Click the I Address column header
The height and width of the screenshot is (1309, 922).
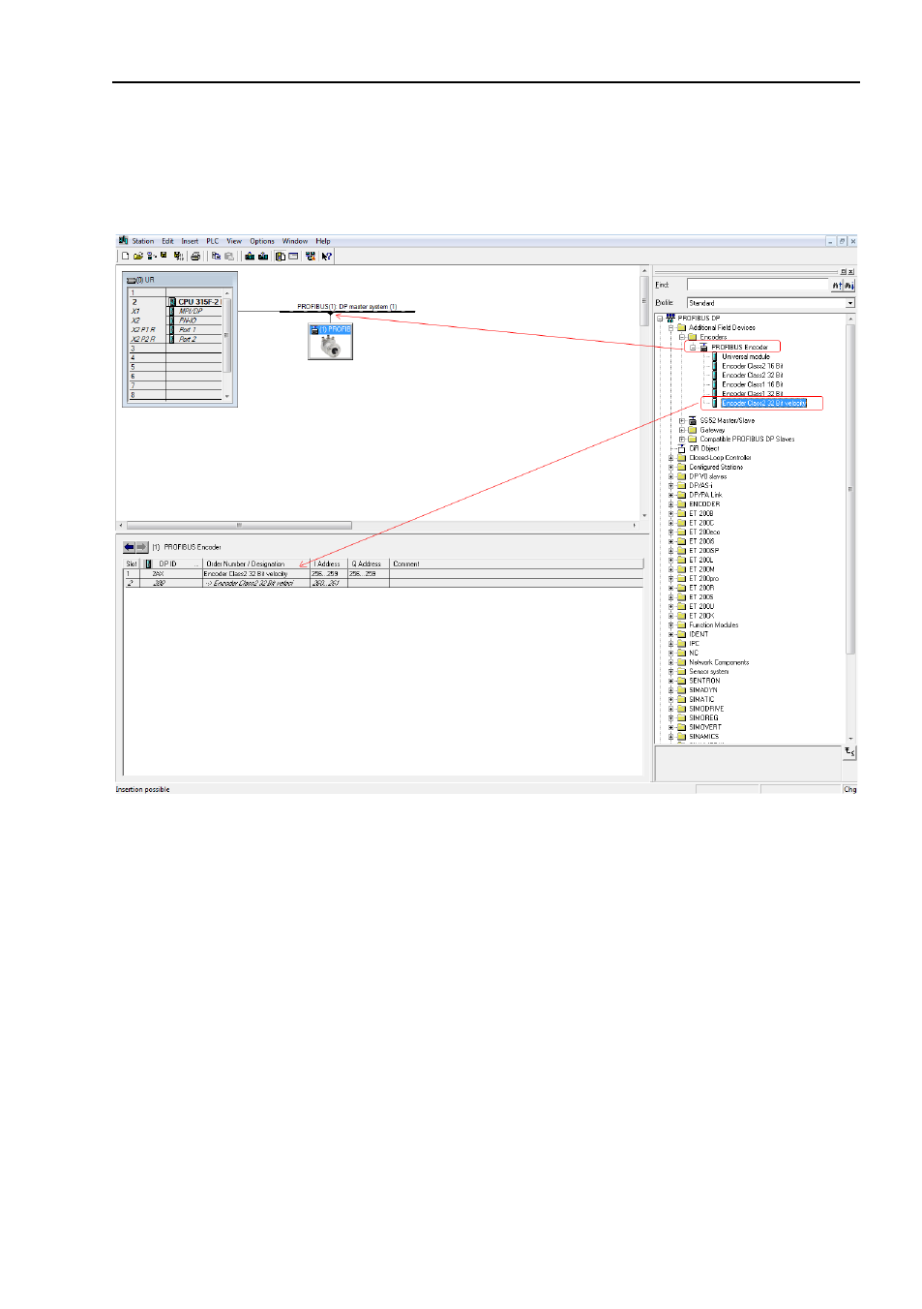(328, 563)
